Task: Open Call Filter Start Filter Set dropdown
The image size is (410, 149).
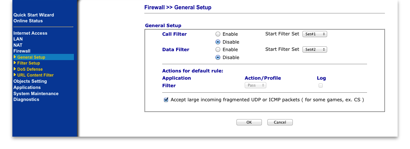Action: 314,34
